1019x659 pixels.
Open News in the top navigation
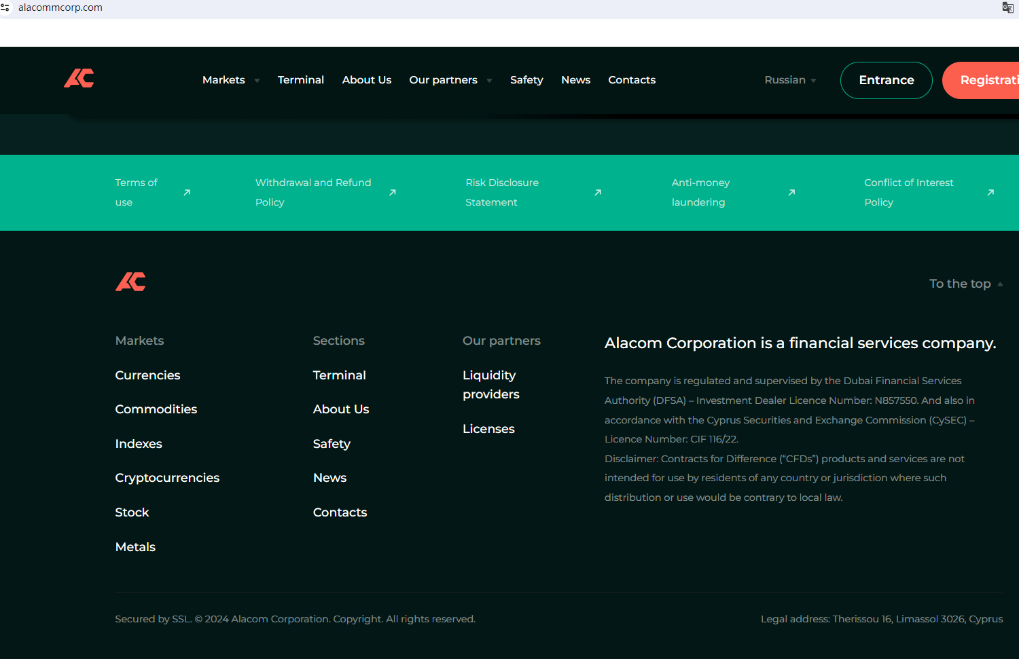pyautogui.click(x=576, y=80)
